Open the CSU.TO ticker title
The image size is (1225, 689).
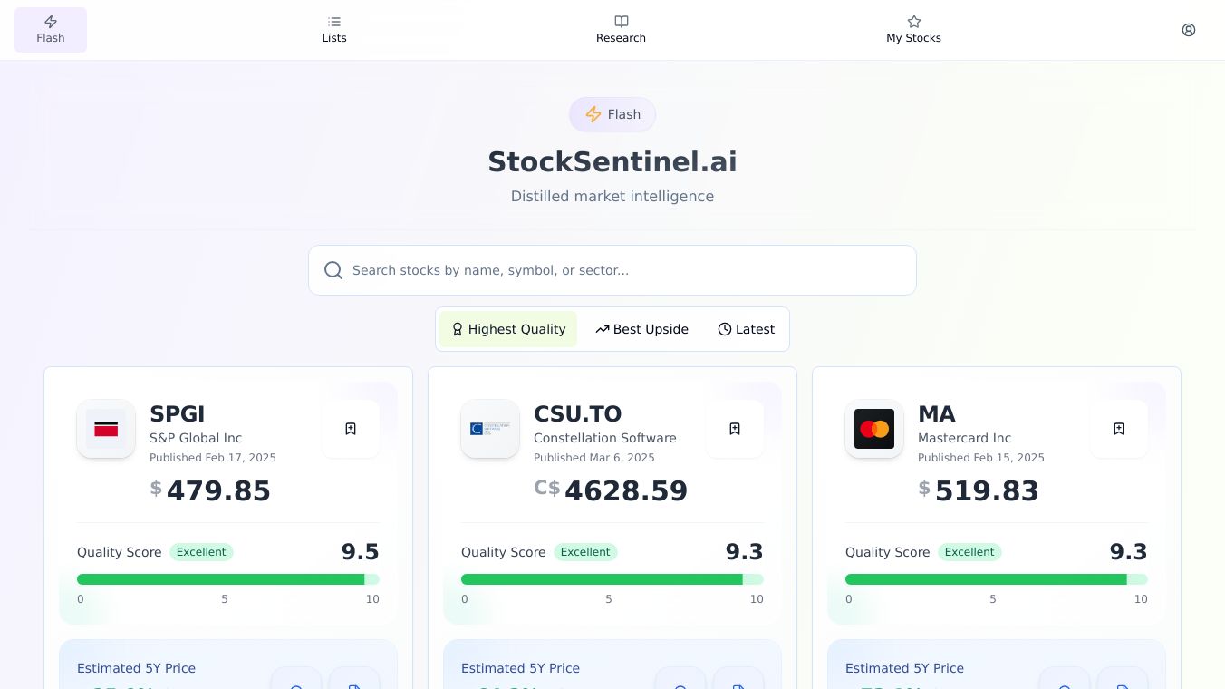[577, 414]
